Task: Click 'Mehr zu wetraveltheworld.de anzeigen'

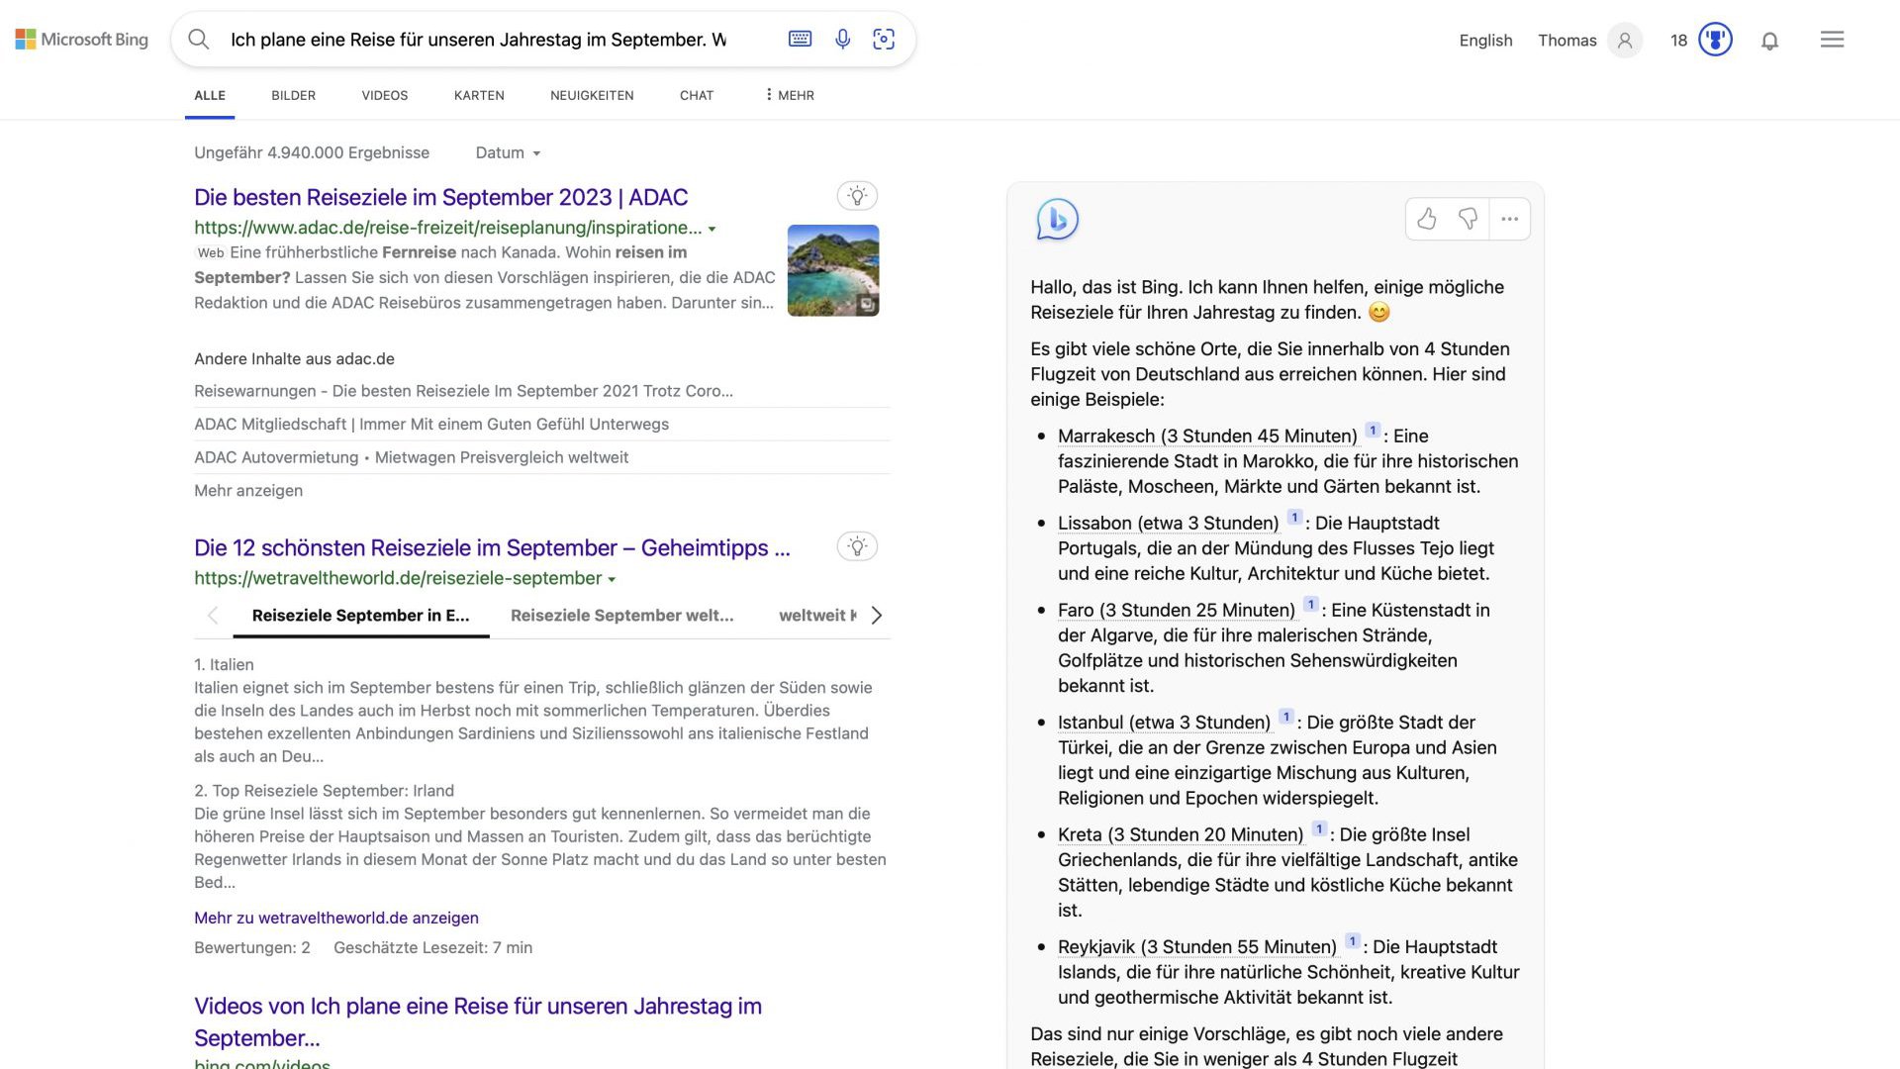Action: (x=336, y=918)
